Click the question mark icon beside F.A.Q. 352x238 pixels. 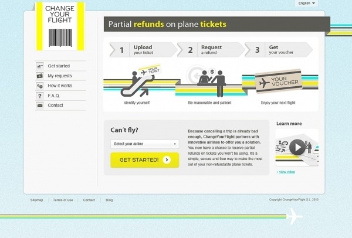pos(40,96)
